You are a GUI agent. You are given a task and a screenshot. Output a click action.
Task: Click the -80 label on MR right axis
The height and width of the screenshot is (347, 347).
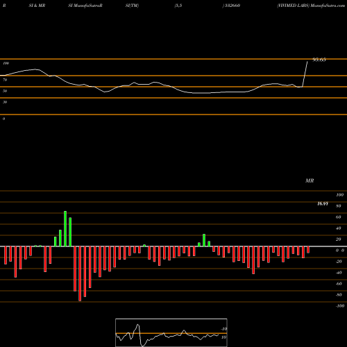click(x=339, y=295)
